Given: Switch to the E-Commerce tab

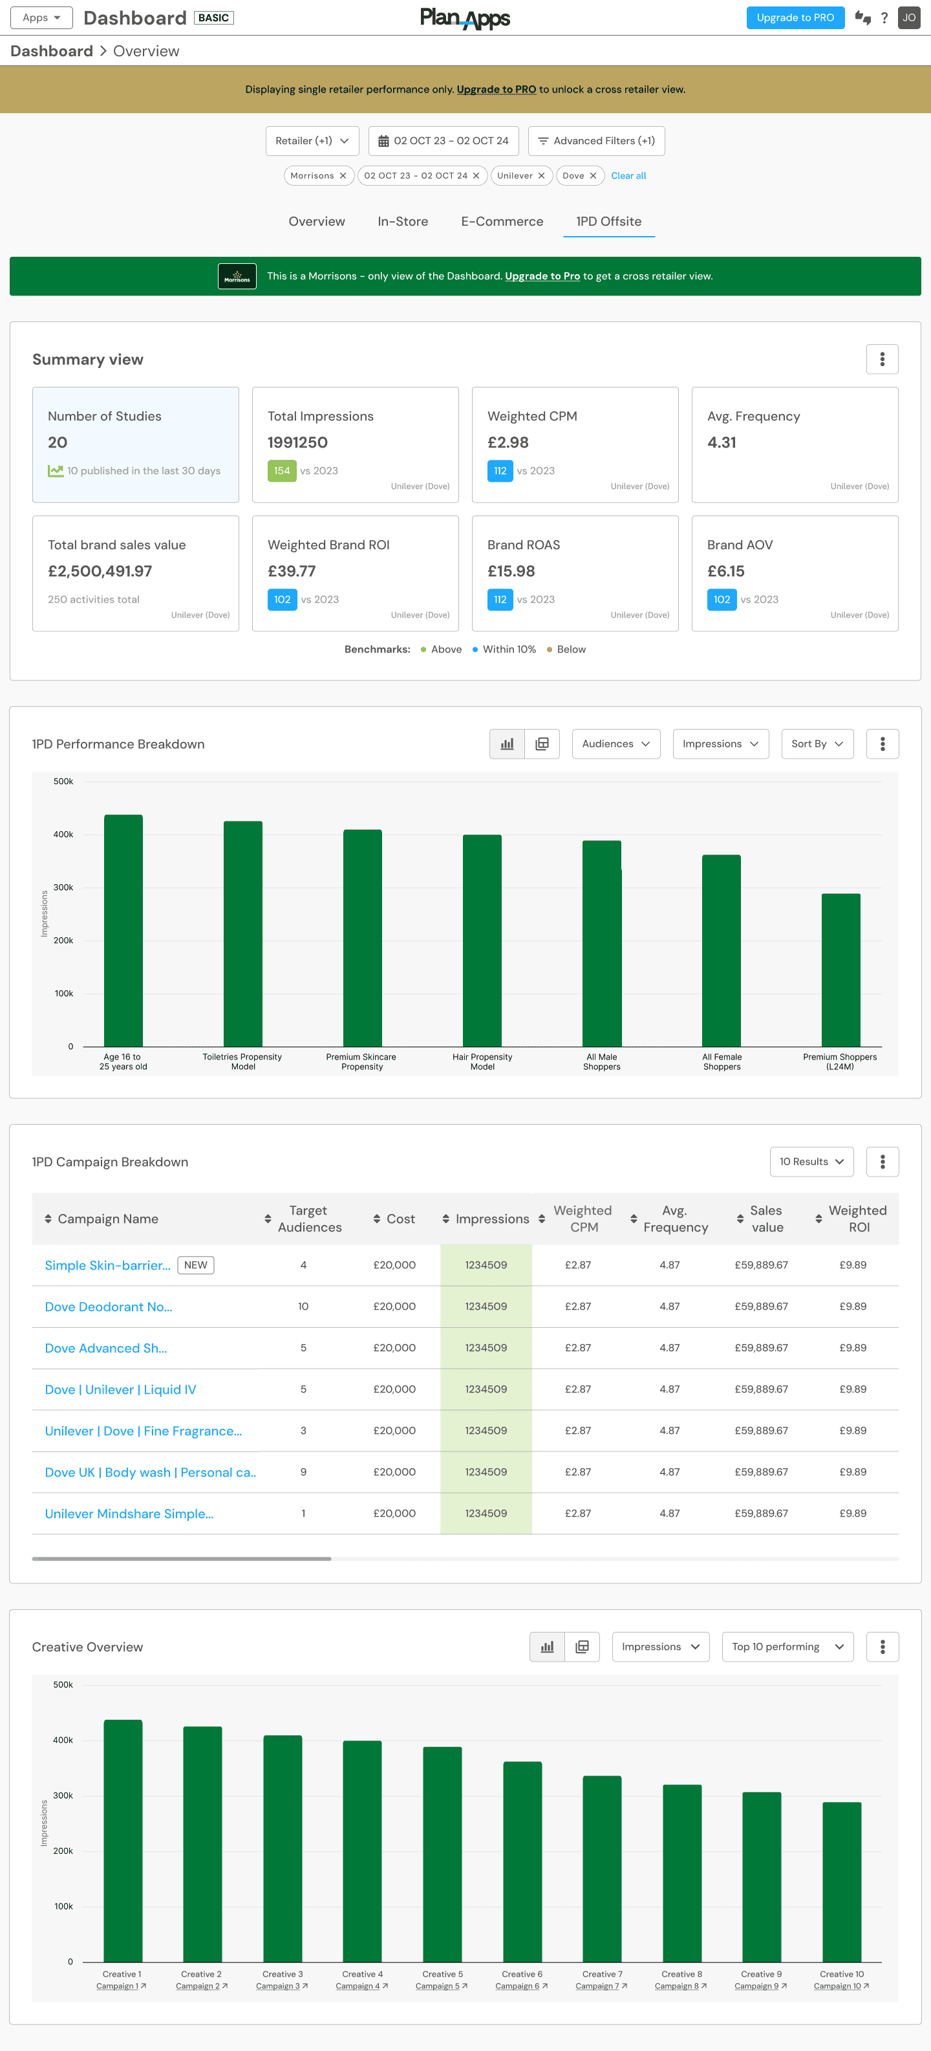Looking at the screenshot, I should pos(502,221).
